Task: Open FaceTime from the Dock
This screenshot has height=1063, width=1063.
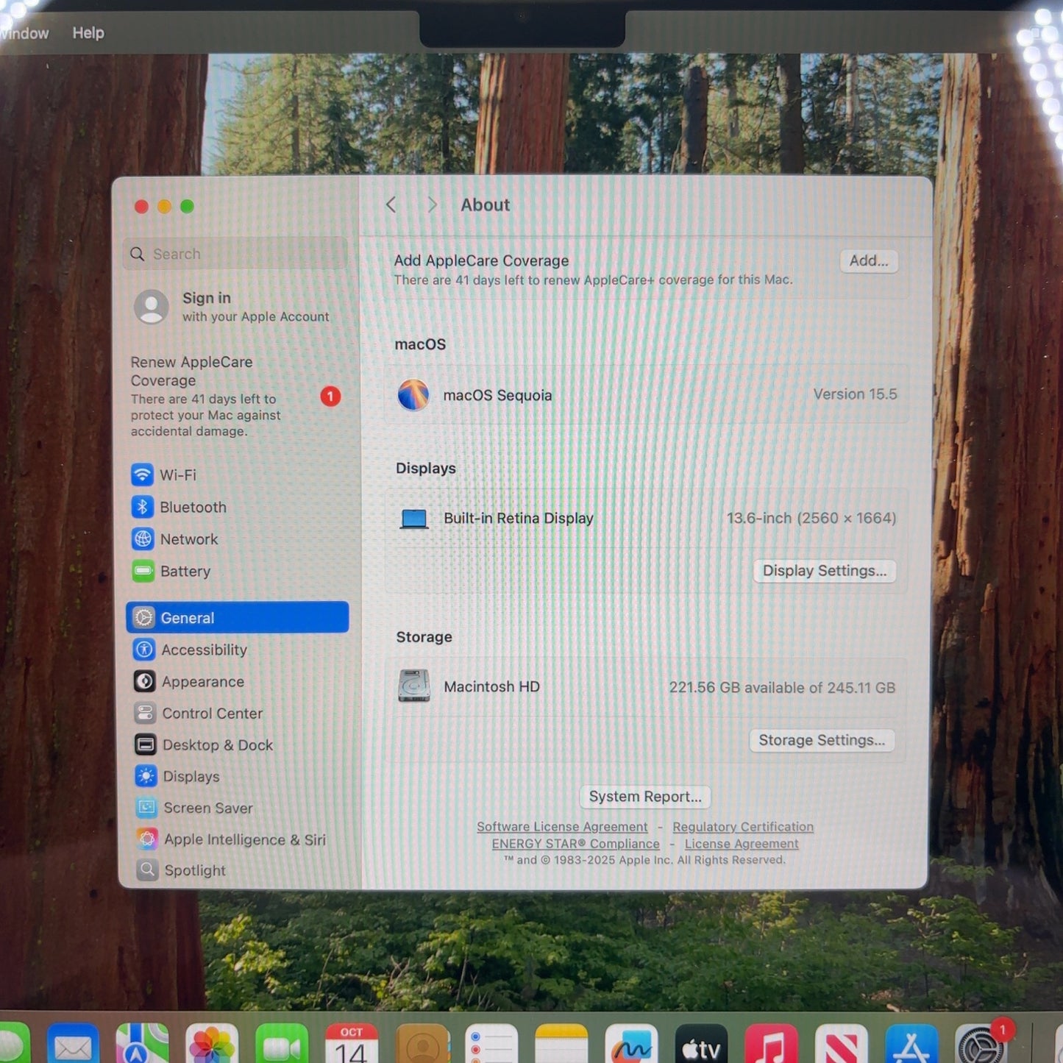Action: coord(282,1045)
